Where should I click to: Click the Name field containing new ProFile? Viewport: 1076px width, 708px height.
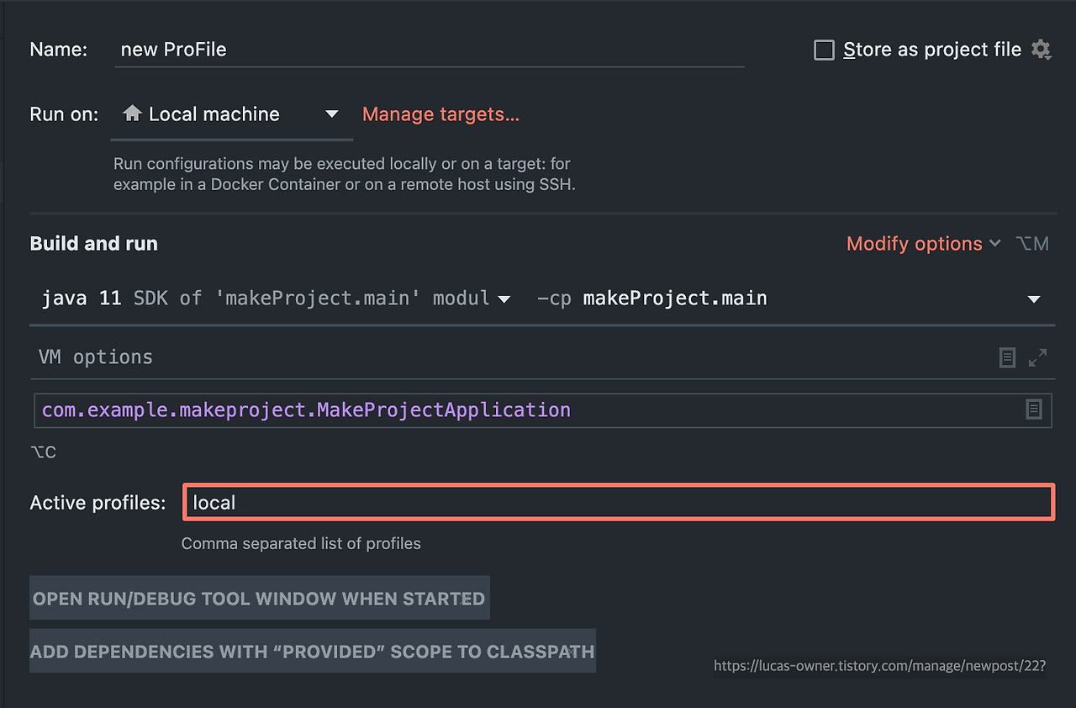click(x=420, y=50)
